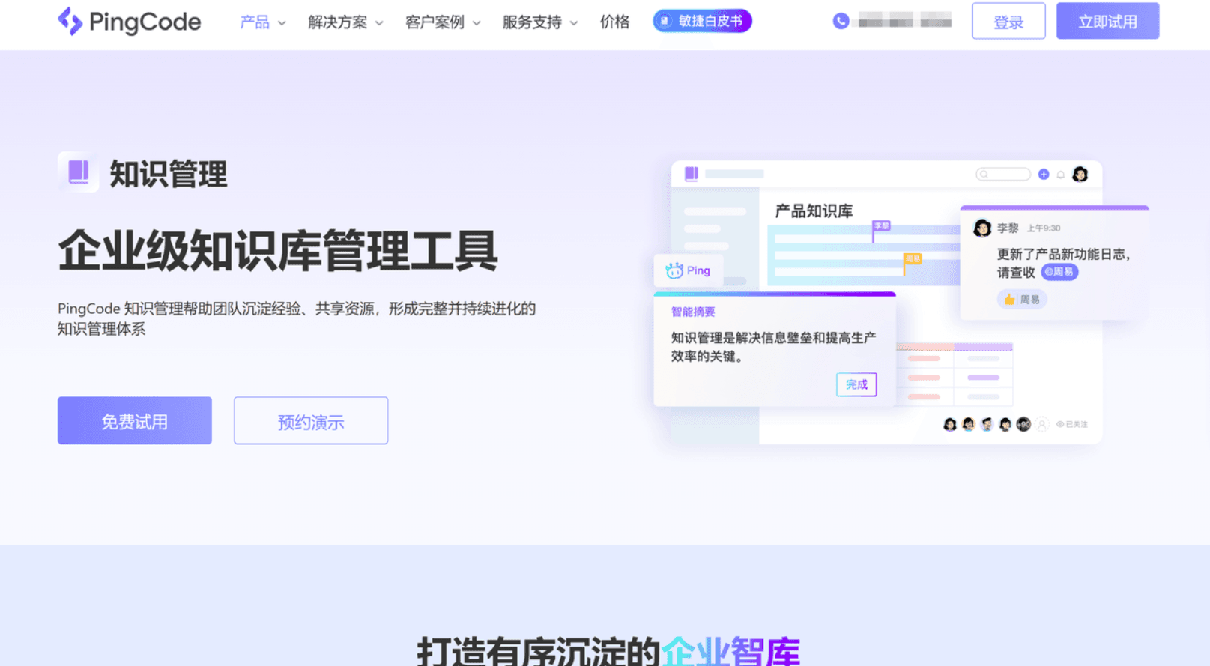Click the thumbs-up 周易 reaction
Viewport: 1210px width, 666px height.
click(1022, 300)
